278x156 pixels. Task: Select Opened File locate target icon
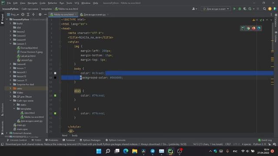coord(23,14)
